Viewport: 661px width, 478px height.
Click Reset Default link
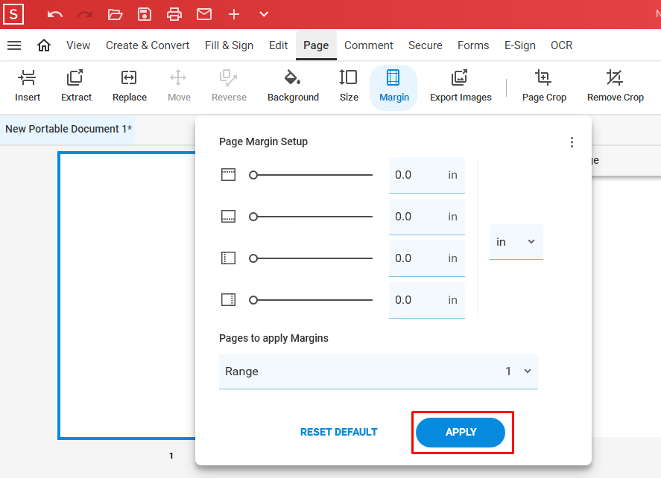pos(338,432)
